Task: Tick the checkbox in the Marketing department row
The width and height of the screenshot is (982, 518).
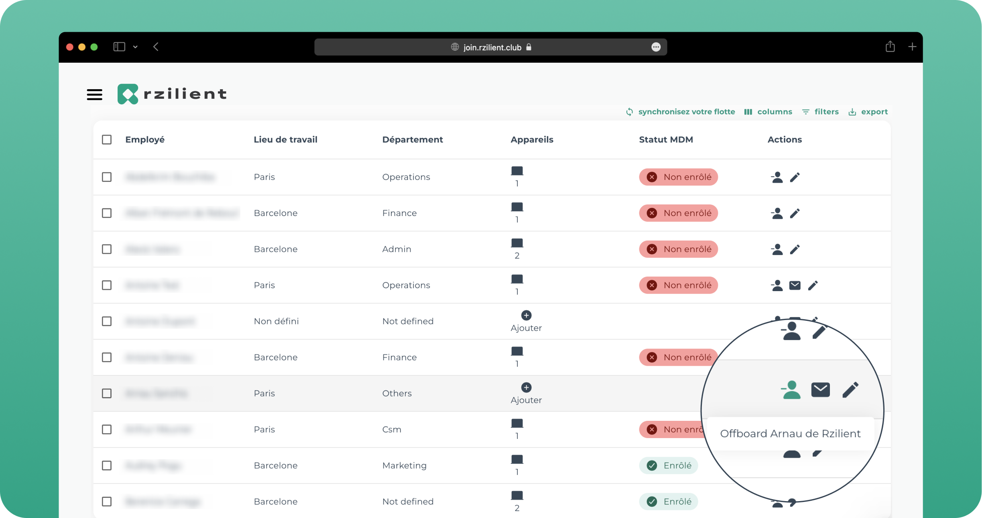Action: click(107, 466)
